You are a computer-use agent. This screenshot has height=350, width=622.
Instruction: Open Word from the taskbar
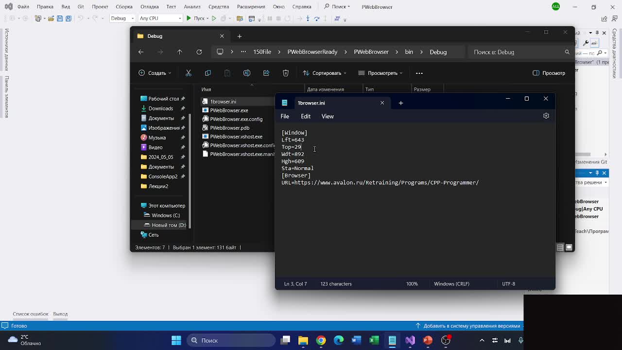pos(356,340)
